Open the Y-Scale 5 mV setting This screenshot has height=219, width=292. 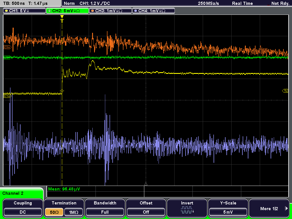pyautogui.click(x=228, y=208)
